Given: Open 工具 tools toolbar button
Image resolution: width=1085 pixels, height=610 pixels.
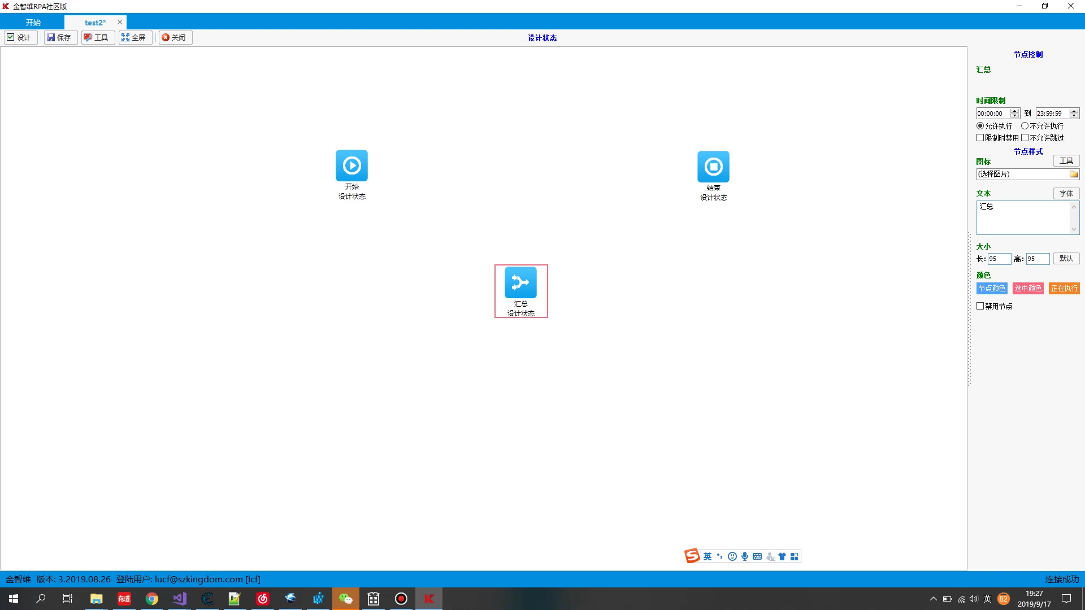Looking at the screenshot, I should point(97,37).
